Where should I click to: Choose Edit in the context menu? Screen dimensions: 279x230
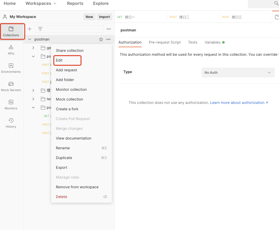pyautogui.click(x=82, y=60)
